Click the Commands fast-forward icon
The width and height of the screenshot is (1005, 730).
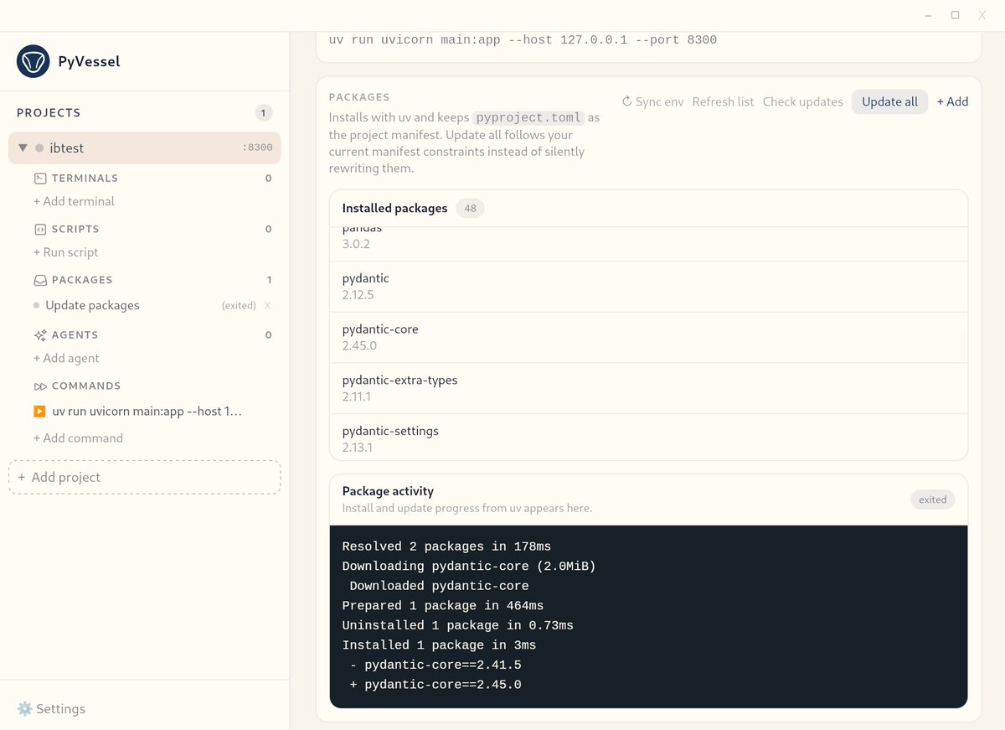[x=39, y=386]
